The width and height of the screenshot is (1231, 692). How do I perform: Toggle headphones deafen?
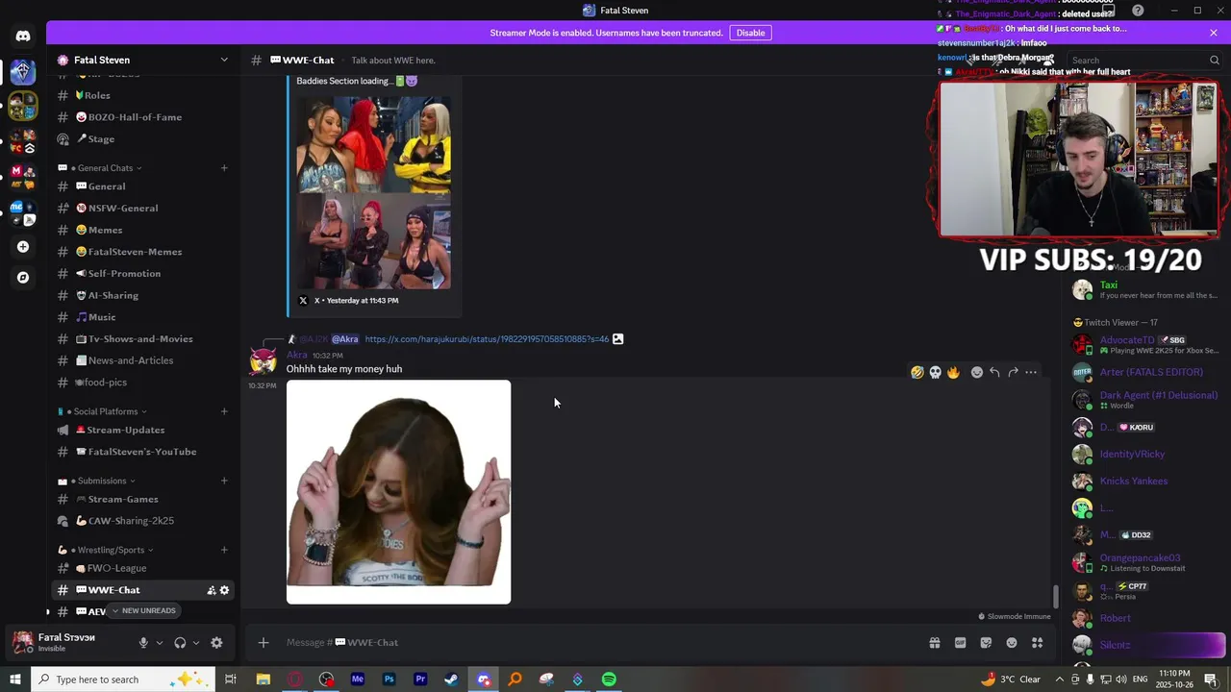pyautogui.click(x=180, y=643)
